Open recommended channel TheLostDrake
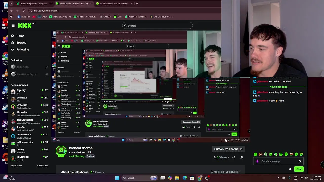 tap(29, 121)
